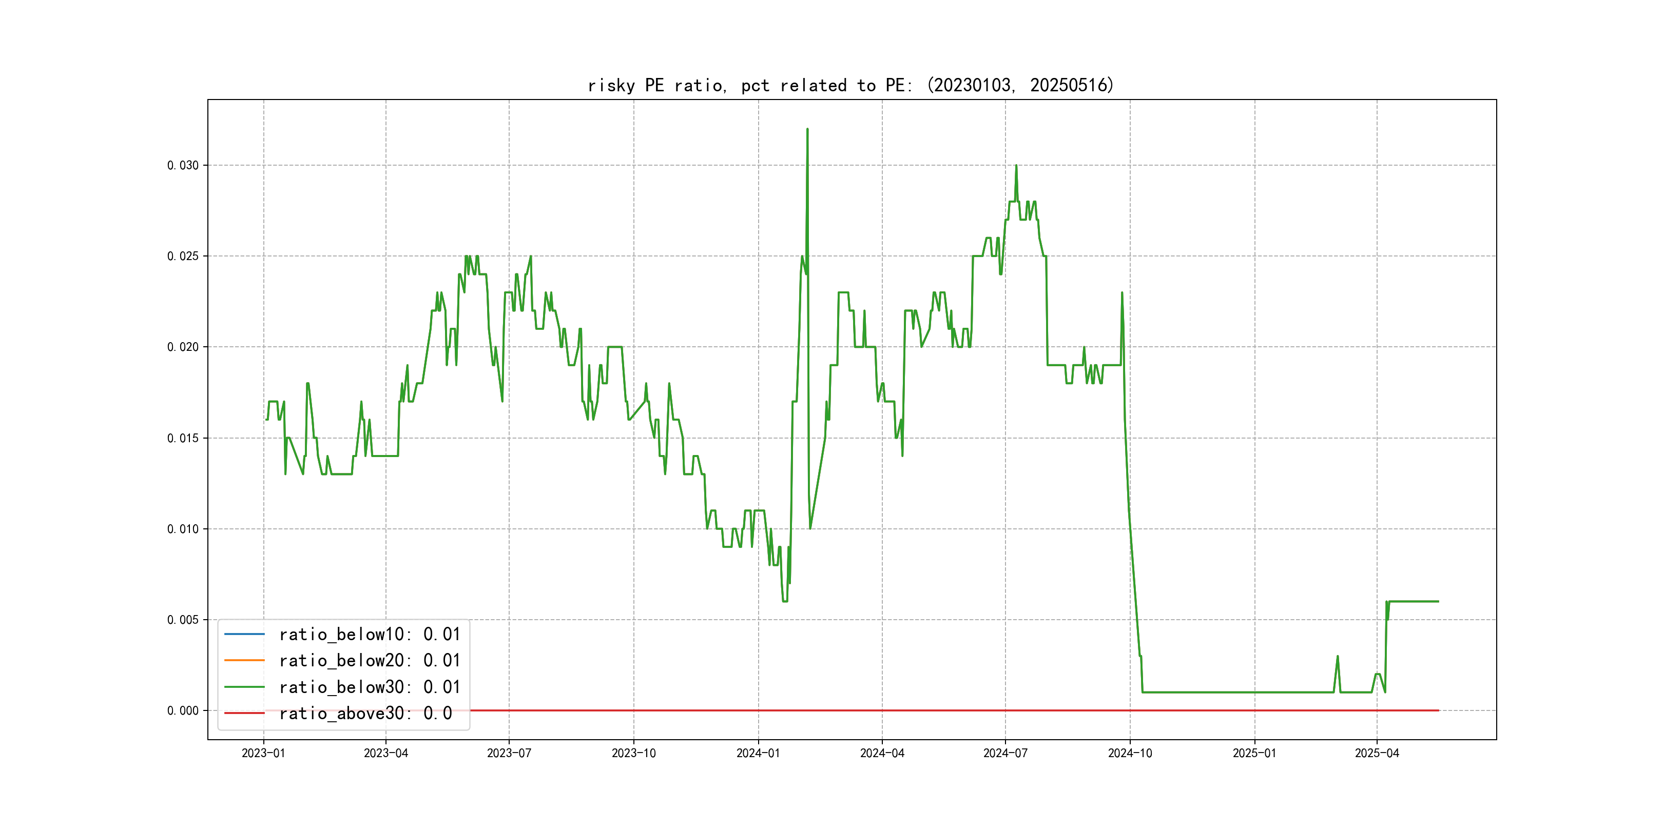Click the orange ratio_below20 legend line swatch

(x=244, y=660)
